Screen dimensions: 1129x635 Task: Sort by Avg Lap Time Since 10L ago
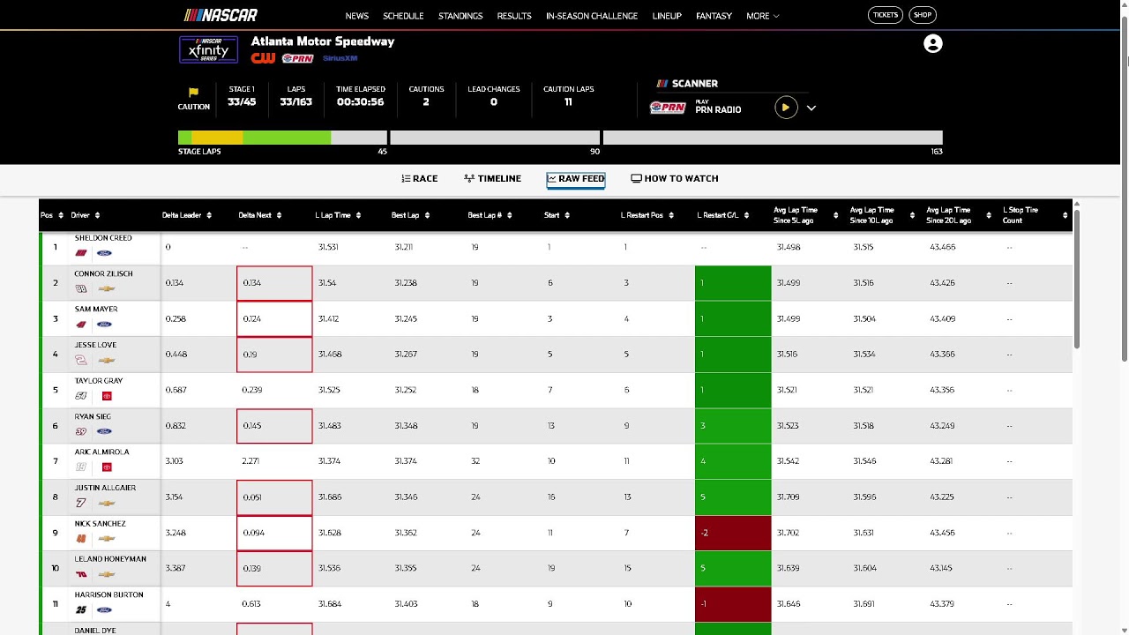(x=882, y=215)
